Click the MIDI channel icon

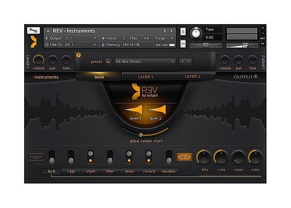[x=47, y=45]
